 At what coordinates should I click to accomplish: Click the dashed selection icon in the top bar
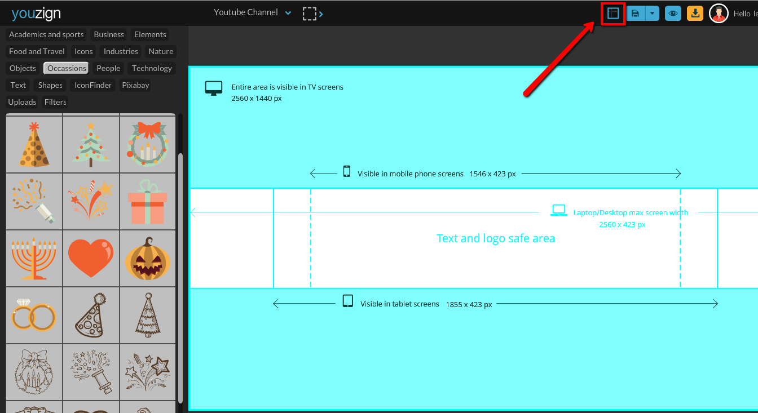click(310, 12)
